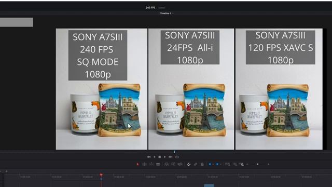Jump to last frame in viewer

tap(171, 157)
